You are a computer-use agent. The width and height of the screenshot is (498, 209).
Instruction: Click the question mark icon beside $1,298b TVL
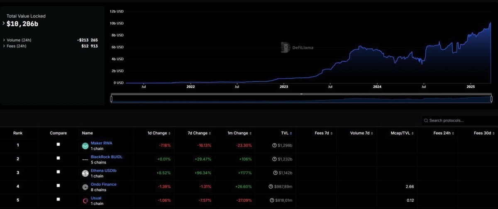click(x=274, y=146)
